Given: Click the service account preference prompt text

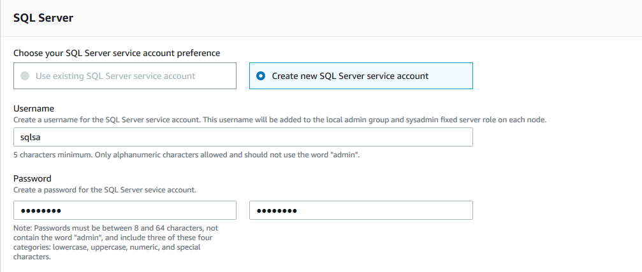Looking at the screenshot, I should [x=117, y=53].
